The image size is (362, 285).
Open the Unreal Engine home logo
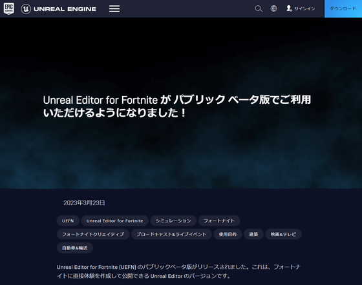click(58, 9)
